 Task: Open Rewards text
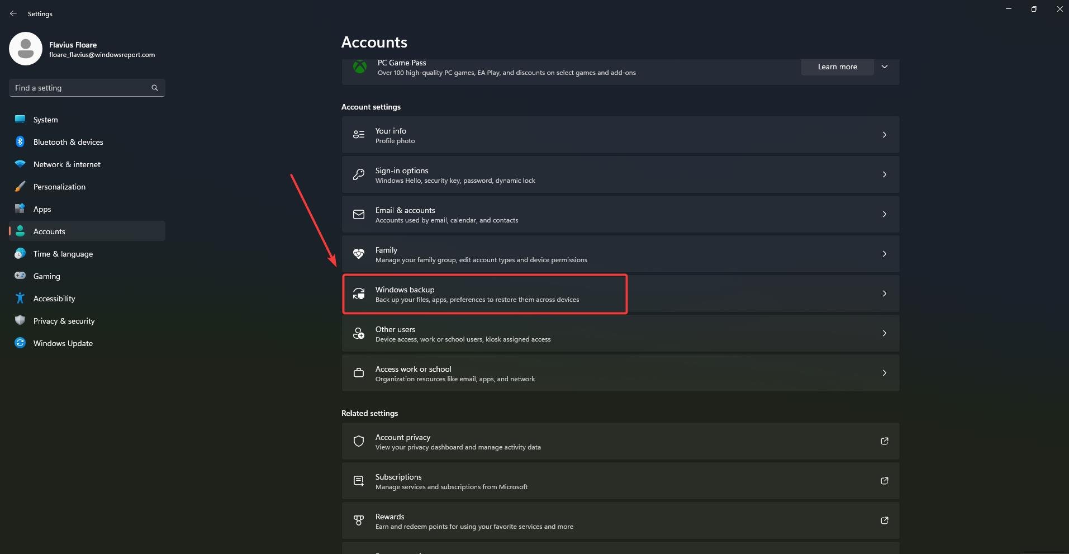389,517
